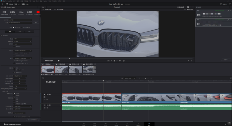Toggle the Export Video checkbox
Image resolution: width=232 pixels, height=126 pixels.
(1, 35)
